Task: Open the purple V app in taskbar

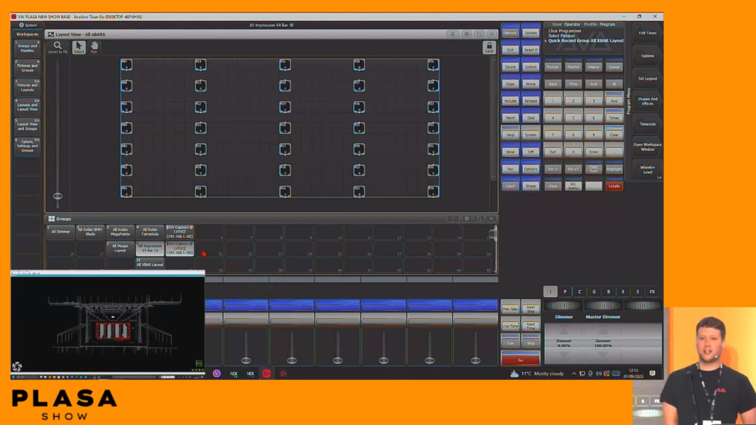Action: point(217,373)
